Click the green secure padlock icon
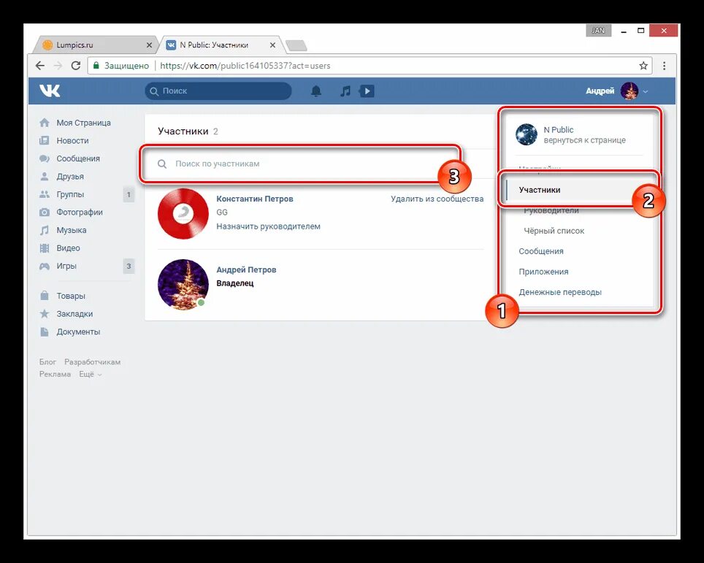 coord(96,66)
